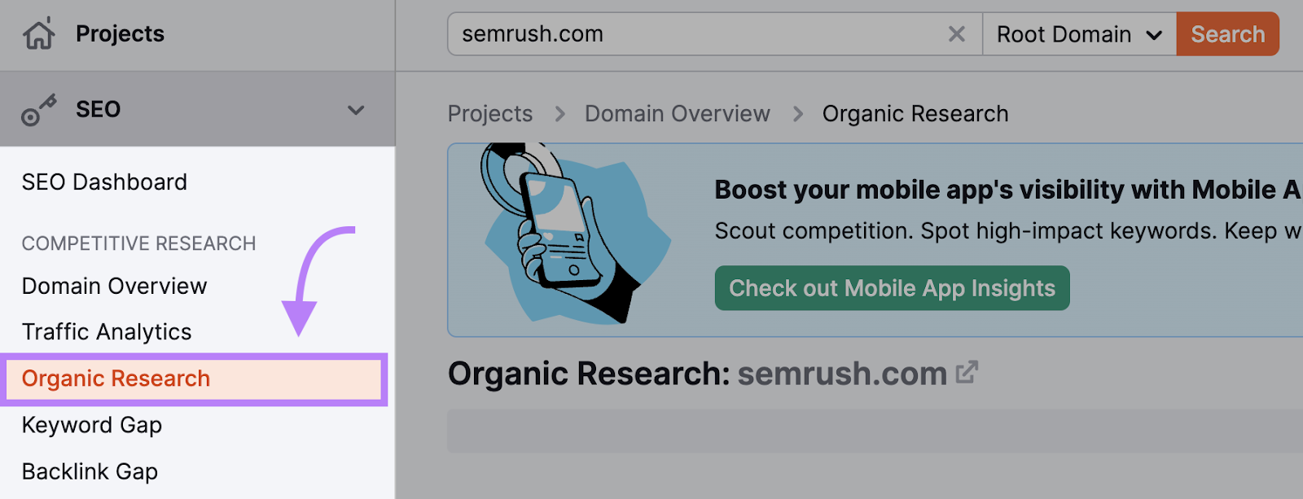Click the breadcrumb chevron after Projects

pyautogui.click(x=559, y=114)
